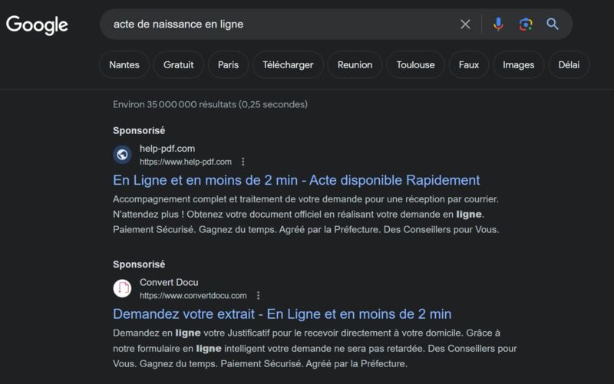
Task: Click into the search text field
Action: point(282,25)
